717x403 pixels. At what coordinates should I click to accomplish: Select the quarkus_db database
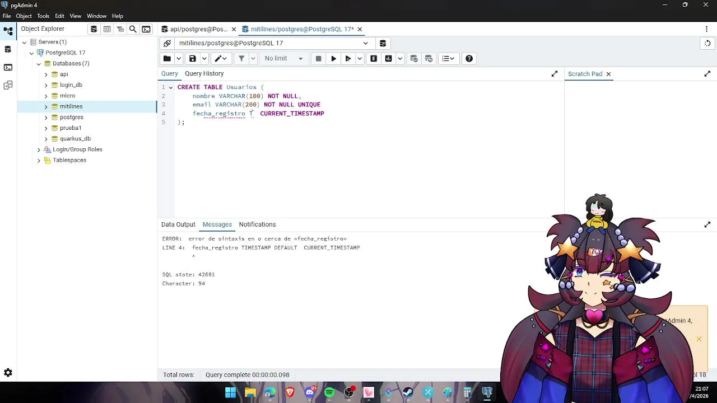pyautogui.click(x=75, y=139)
